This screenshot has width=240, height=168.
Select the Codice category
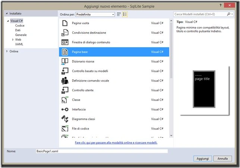(20, 26)
